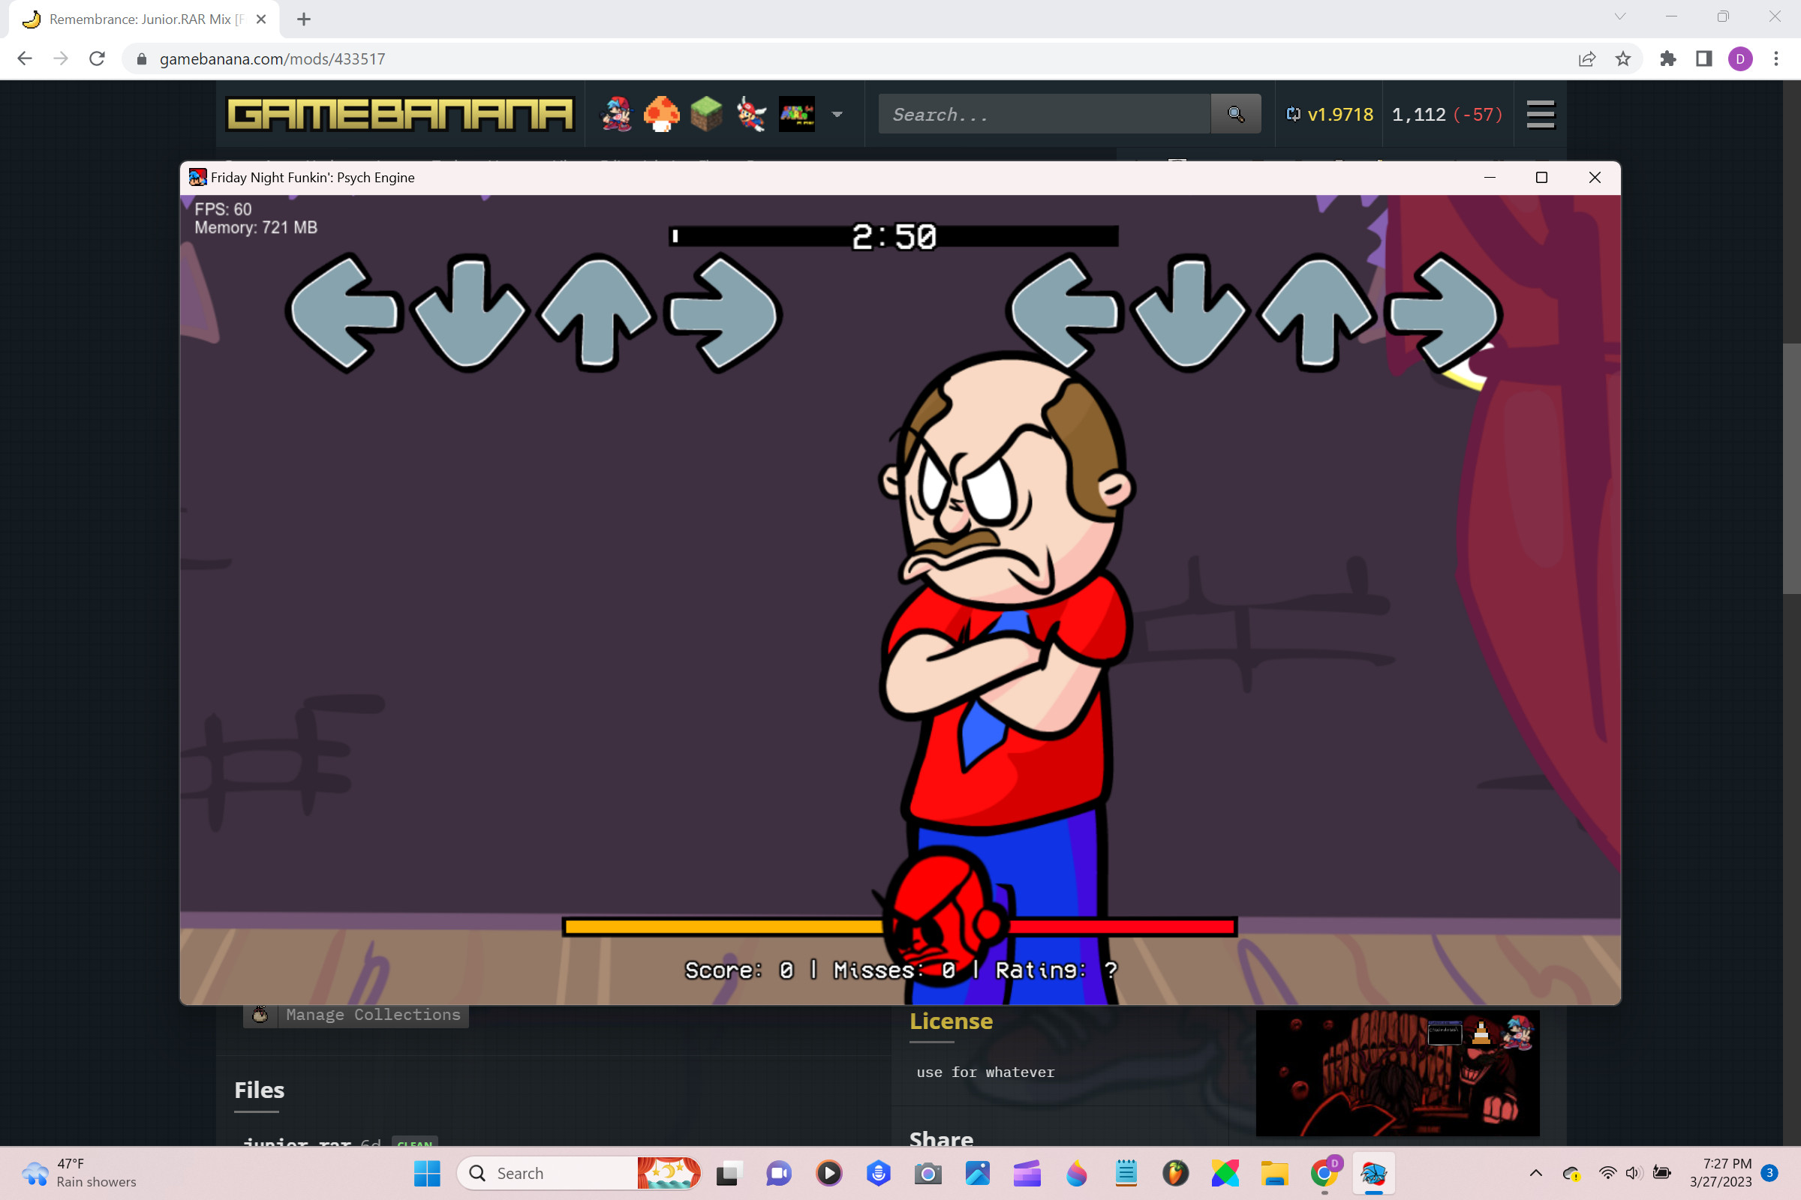Viewport: 1801px width, 1200px height.
Task: Open Chrome's three-dot menu
Action: (1775, 59)
